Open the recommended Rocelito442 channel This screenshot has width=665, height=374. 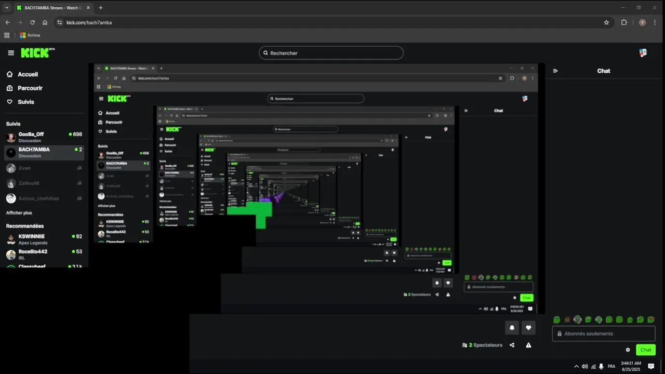(x=44, y=255)
